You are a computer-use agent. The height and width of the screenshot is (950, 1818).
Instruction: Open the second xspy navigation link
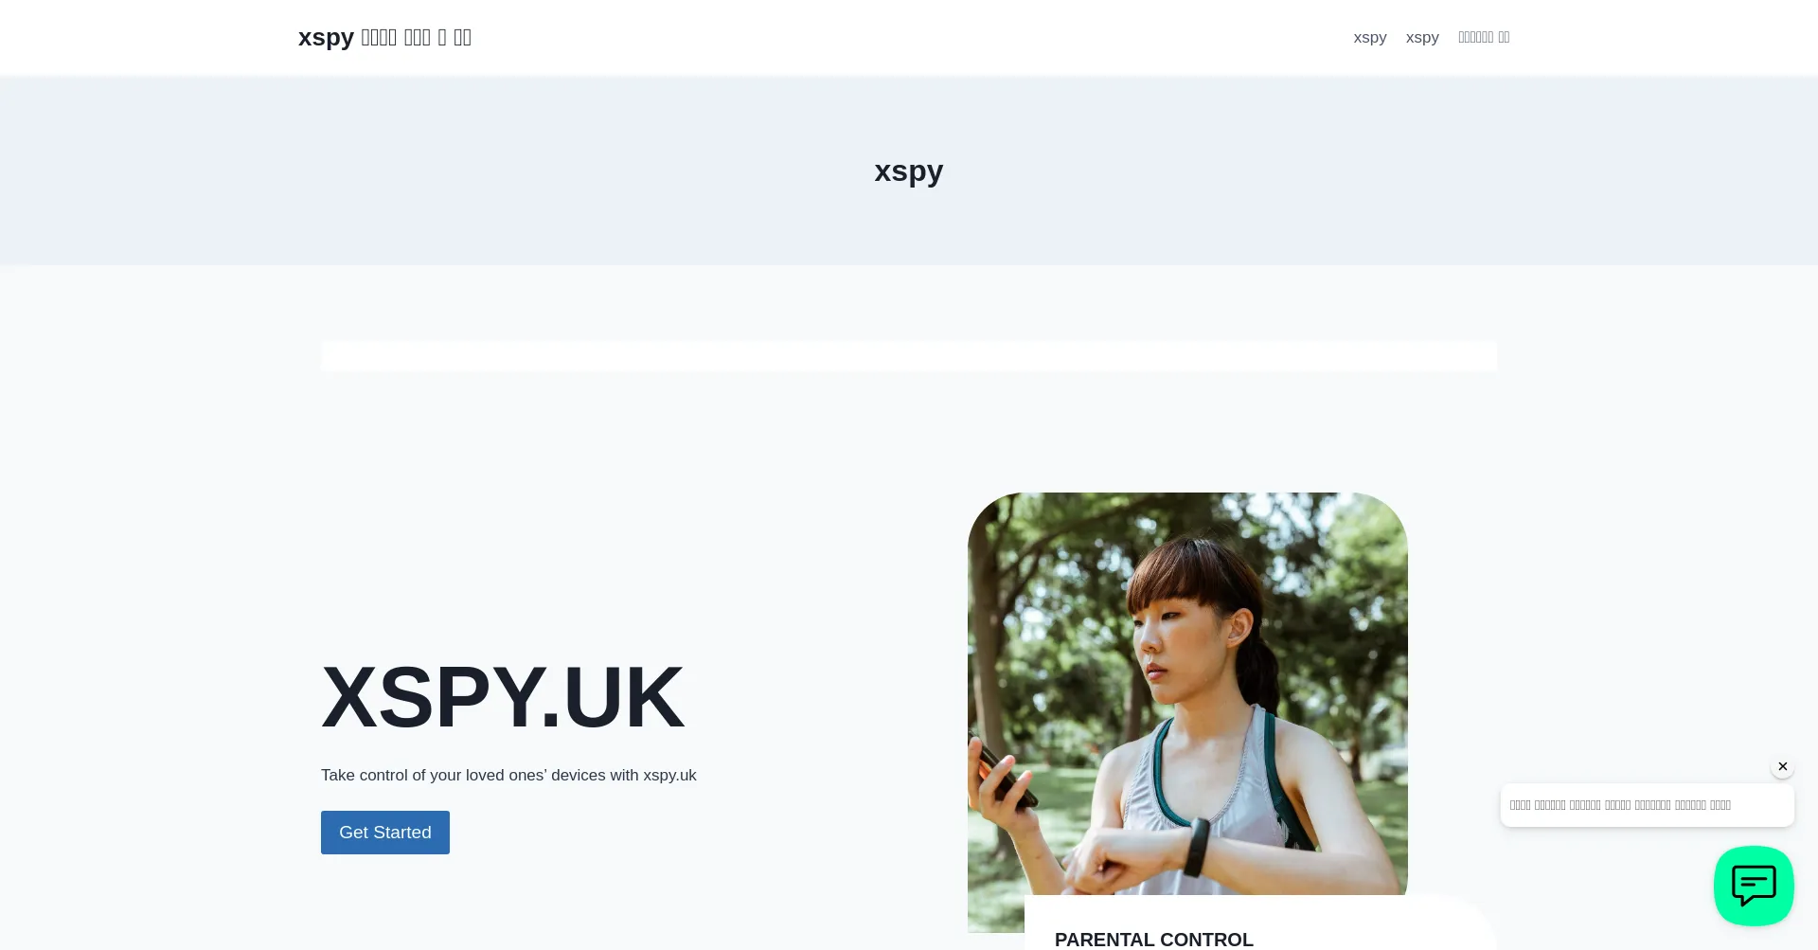pos(1422,37)
